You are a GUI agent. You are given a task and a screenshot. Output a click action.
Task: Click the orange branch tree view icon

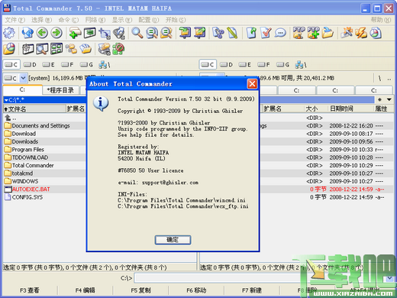[71, 49]
